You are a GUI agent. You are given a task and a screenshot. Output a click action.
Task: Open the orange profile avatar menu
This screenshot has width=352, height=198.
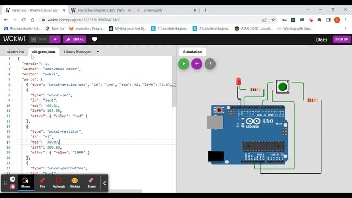click(x=337, y=20)
